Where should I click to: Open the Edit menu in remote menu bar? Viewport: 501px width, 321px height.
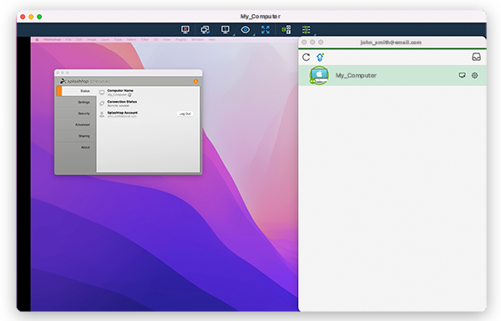pyautogui.click(x=79, y=39)
